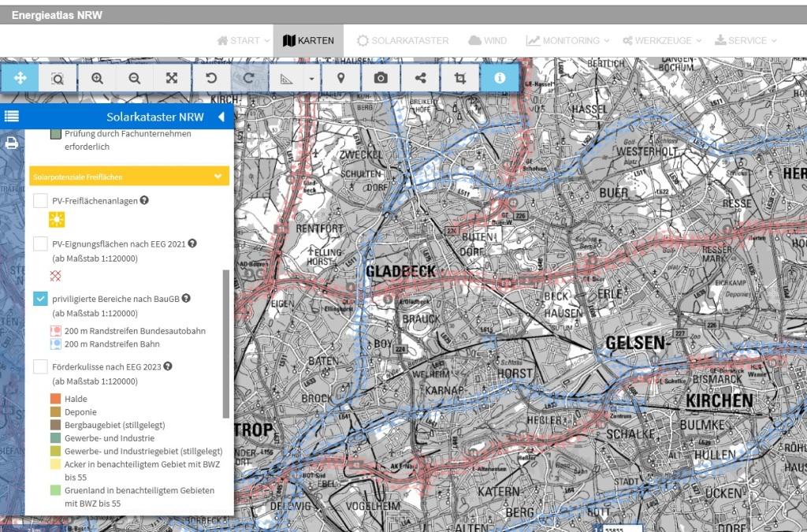
Task: Open help for PV-Eignungsflächen nach EEG 2021
Action: click(192, 244)
